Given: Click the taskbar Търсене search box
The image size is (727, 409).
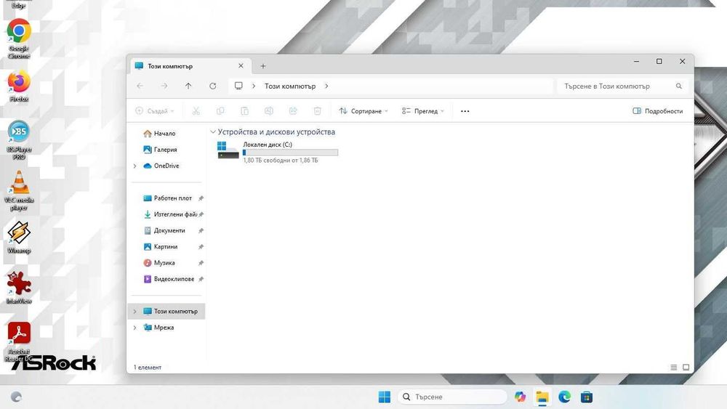Looking at the screenshot, I should [452, 397].
